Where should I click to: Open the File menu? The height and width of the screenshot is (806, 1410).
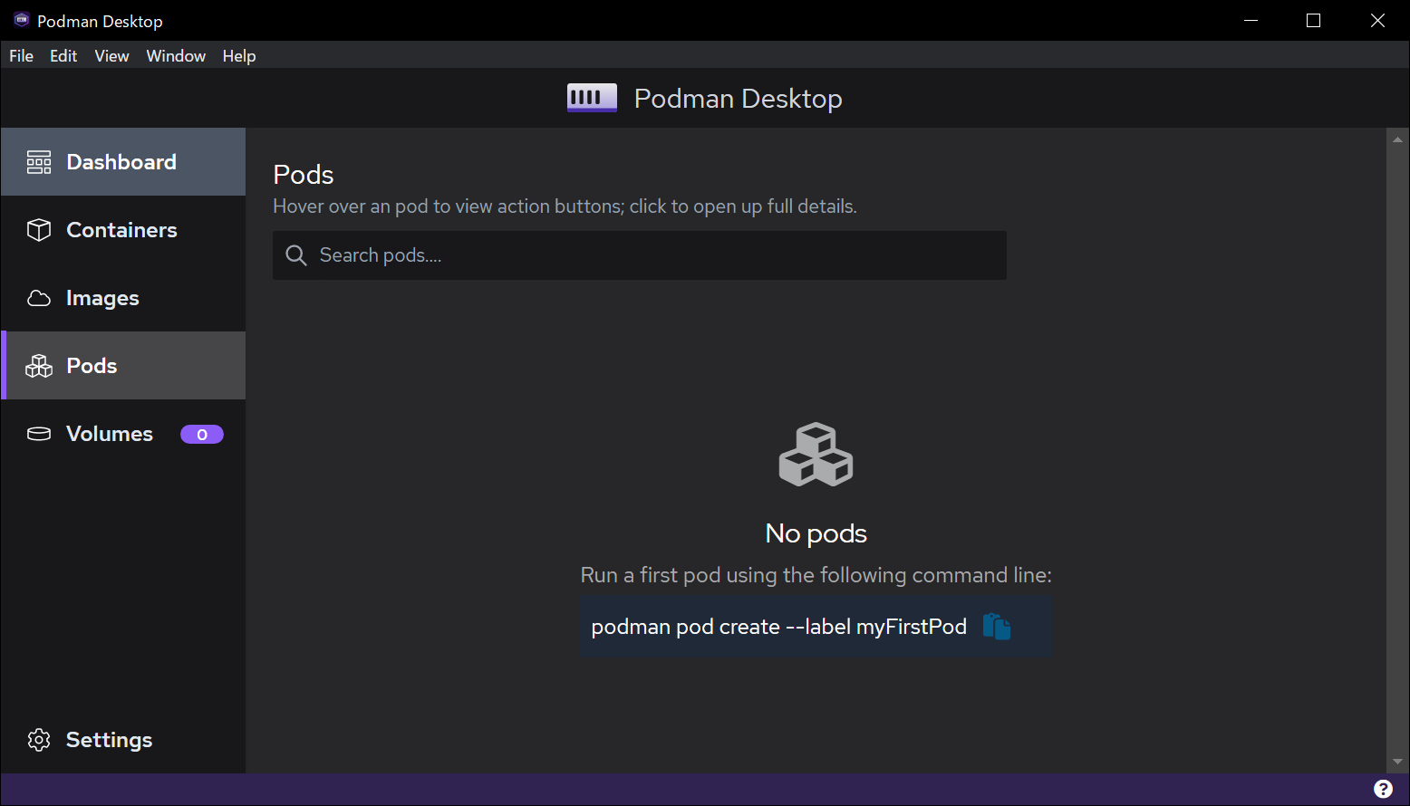[x=21, y=56]
